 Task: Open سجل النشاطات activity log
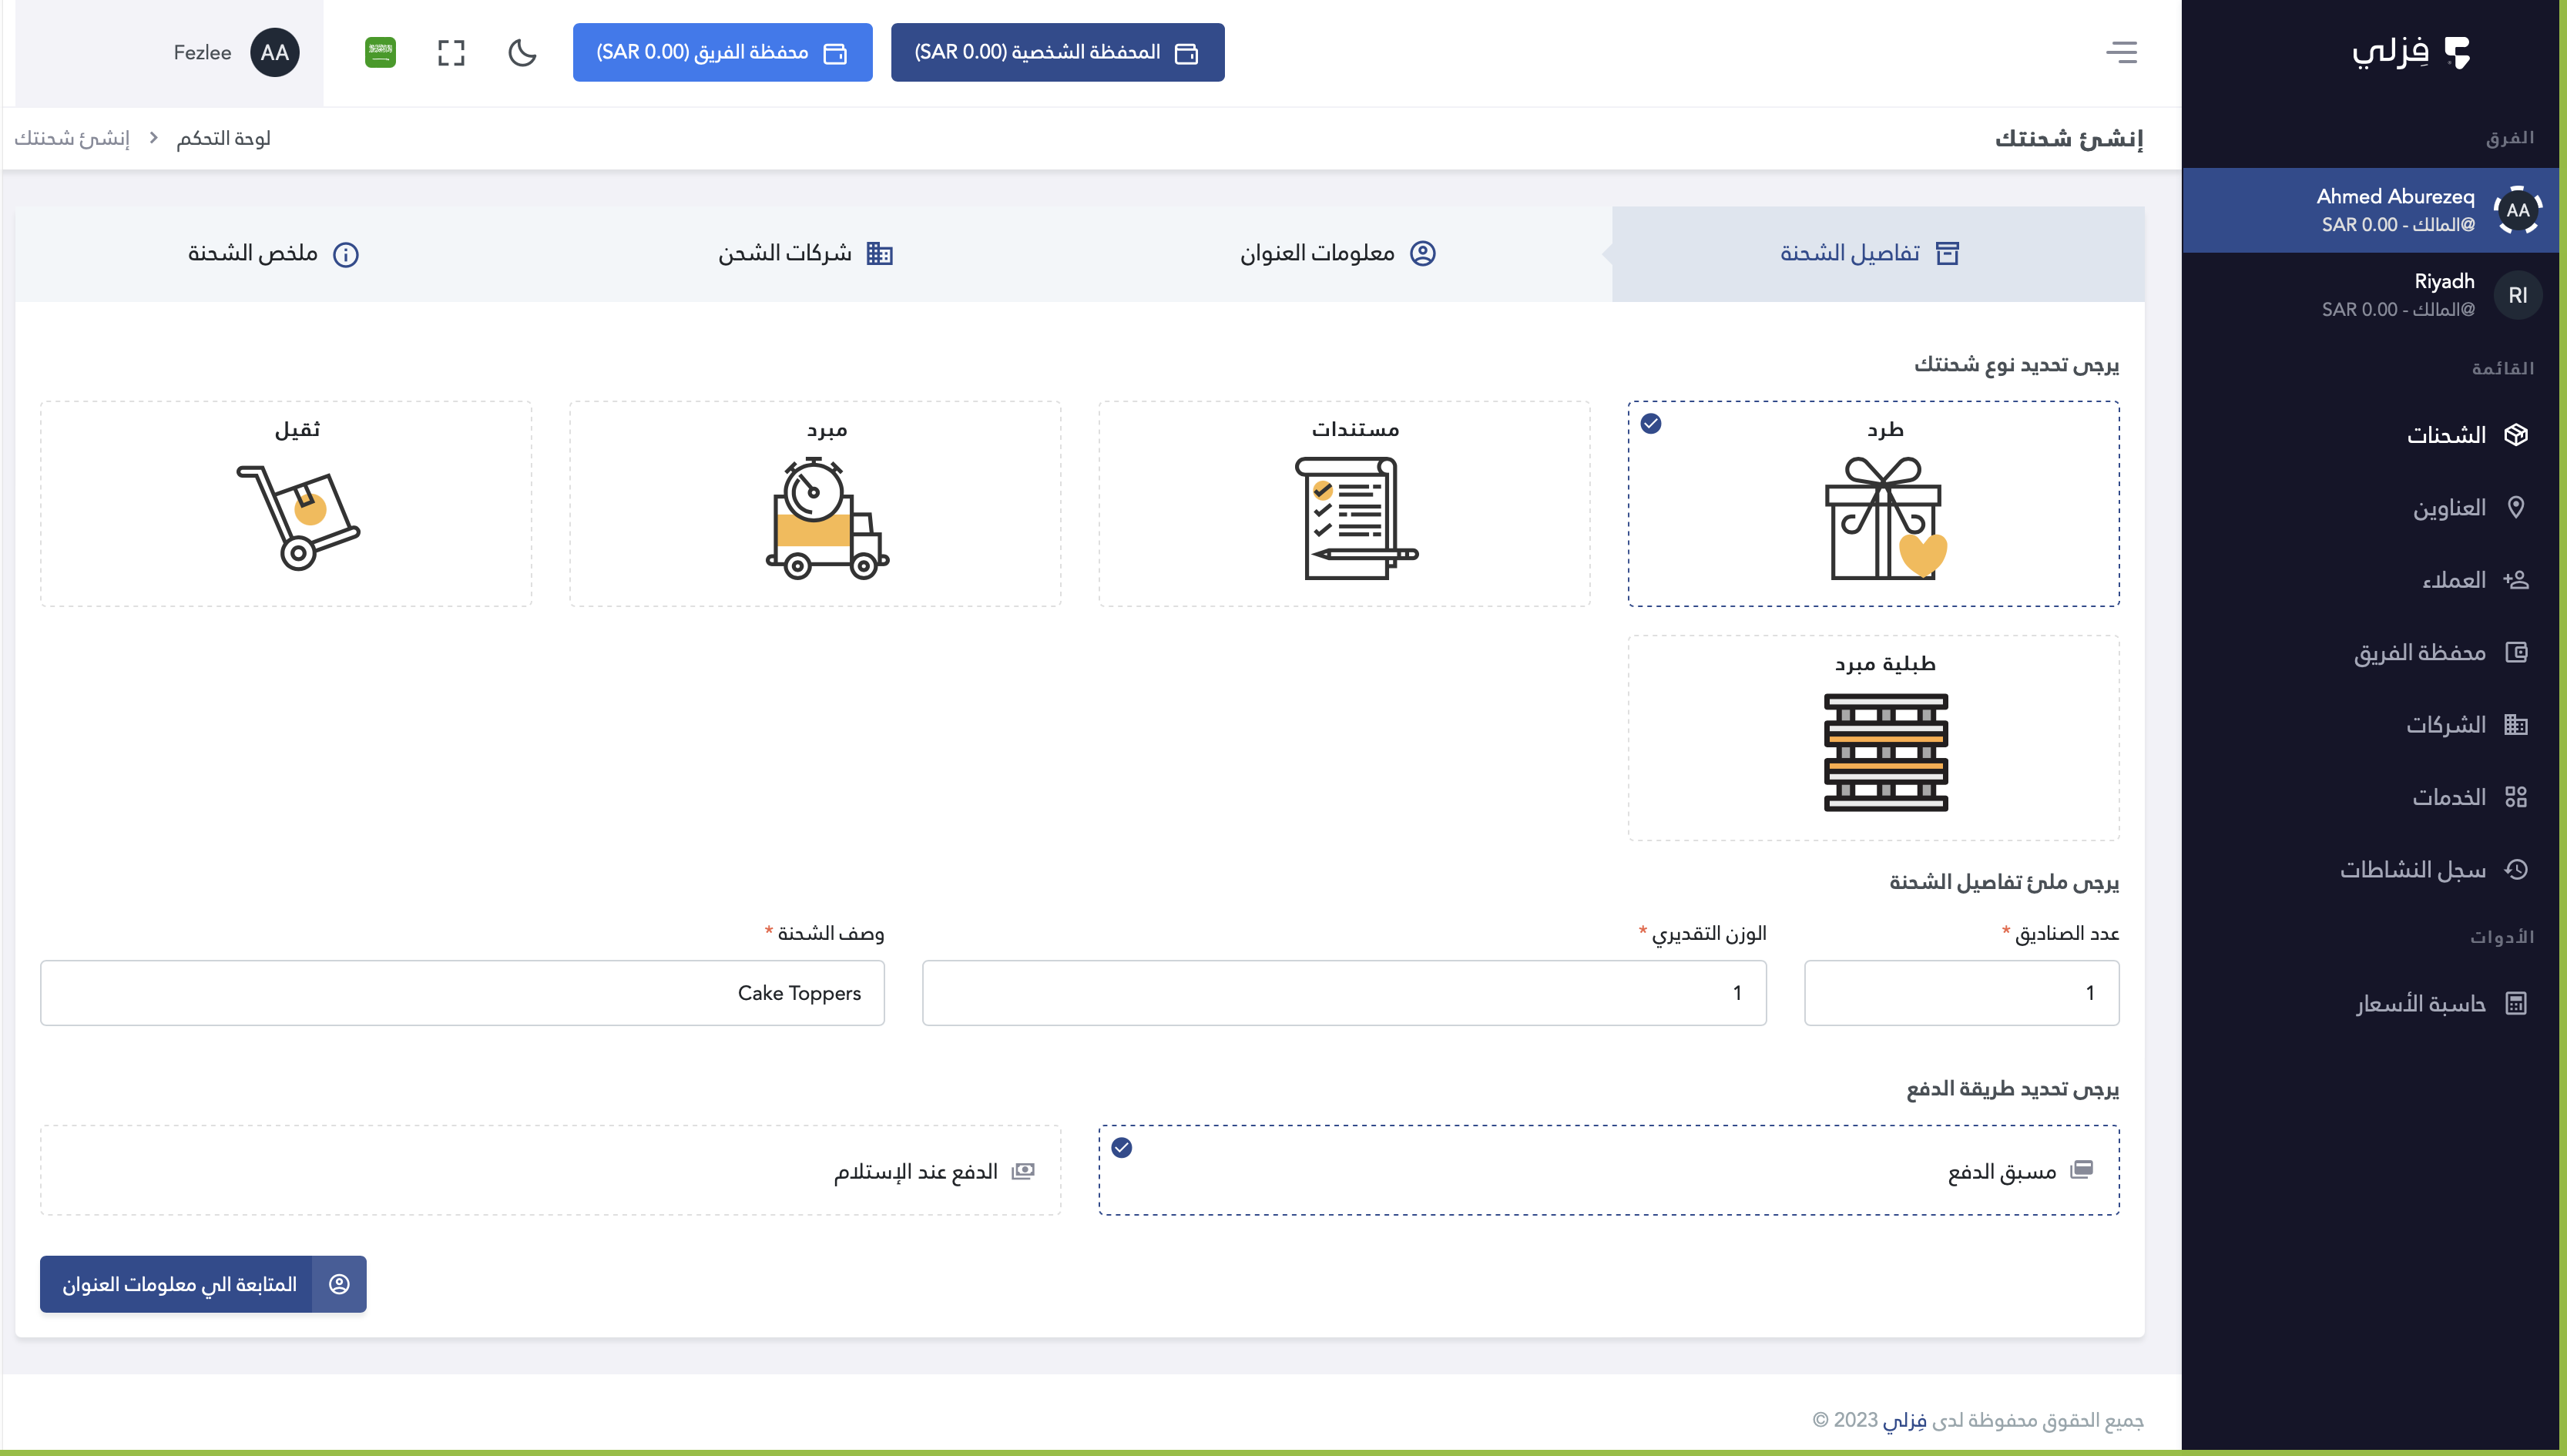(2412, 869)
